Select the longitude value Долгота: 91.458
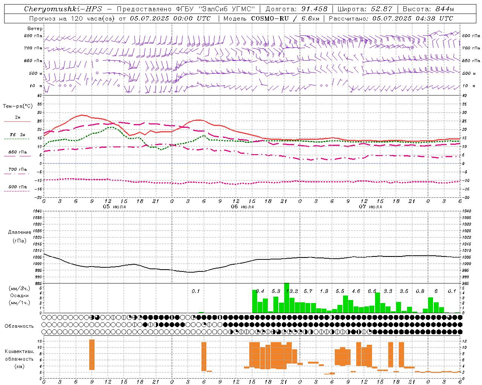482x385 pixels. coord(296,9)
